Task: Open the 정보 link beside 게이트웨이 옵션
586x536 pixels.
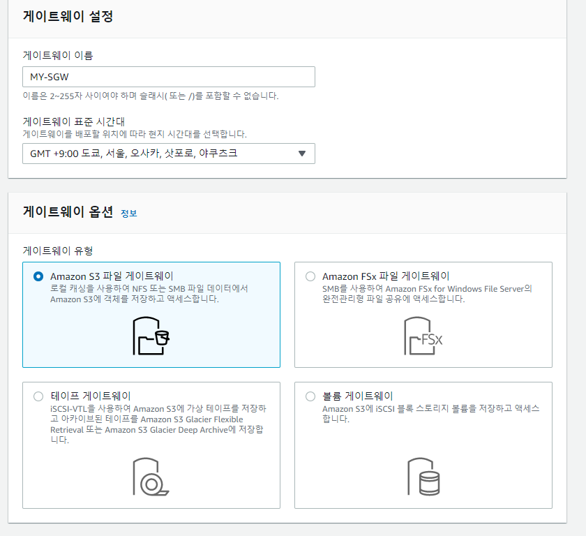Action: pyautogui.click(x=129, y=214)
